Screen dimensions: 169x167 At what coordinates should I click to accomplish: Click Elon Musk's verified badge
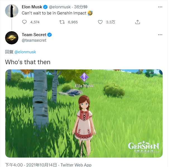point(45,7)
